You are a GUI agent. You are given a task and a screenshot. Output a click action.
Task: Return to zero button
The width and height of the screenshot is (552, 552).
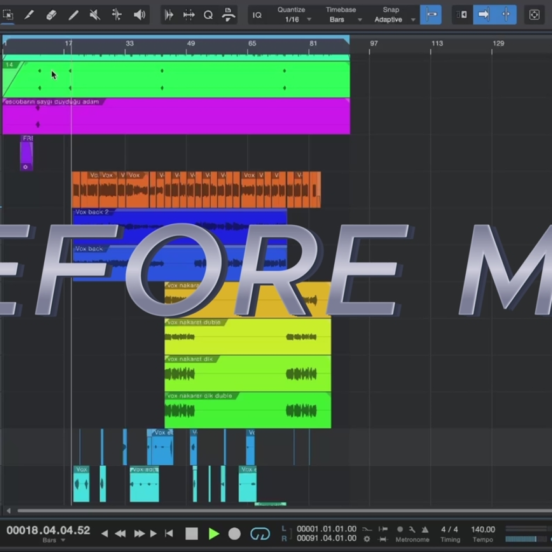click(x=169, y=534)
